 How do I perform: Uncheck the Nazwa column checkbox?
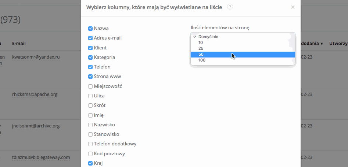point(90,29)
